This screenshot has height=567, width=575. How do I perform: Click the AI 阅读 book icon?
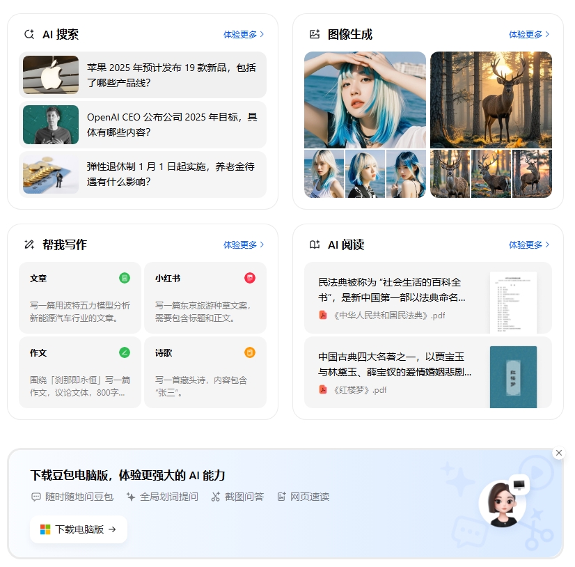click(x=315, y=244)
